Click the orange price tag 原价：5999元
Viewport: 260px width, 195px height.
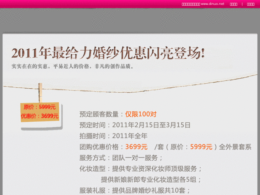[x=39, y=107]
